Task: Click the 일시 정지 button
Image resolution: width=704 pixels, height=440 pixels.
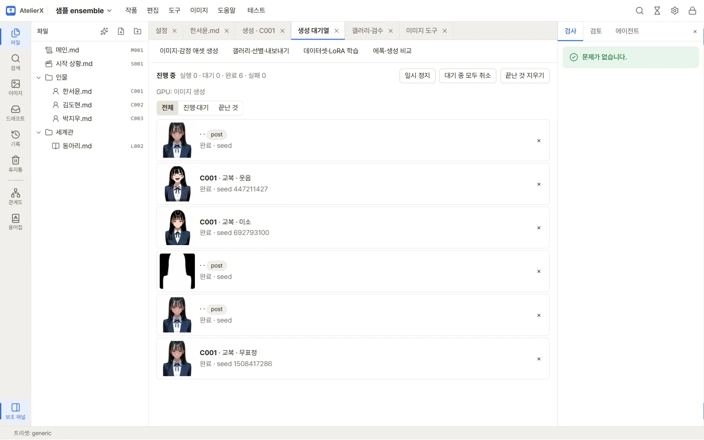Action: pyautogui.click(x=417, y=76)
